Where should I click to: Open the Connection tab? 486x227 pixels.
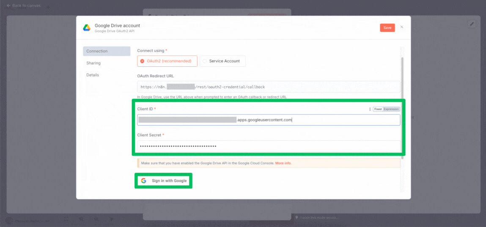point(107,51)
